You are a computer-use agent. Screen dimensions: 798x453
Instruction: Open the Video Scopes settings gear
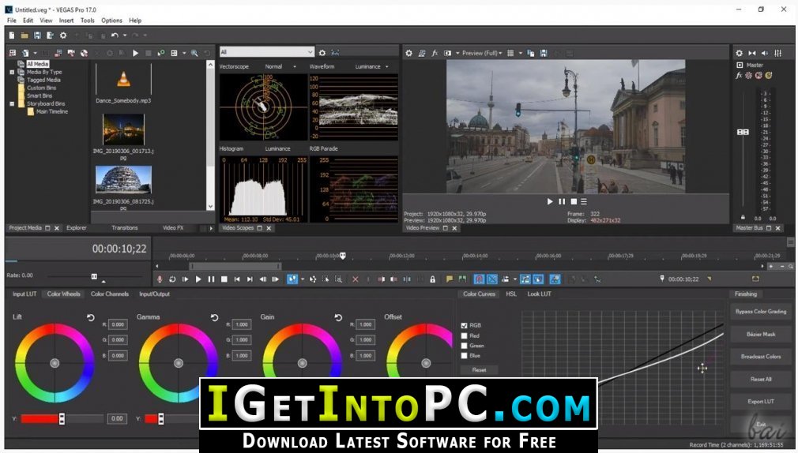(x=322, y=52)
